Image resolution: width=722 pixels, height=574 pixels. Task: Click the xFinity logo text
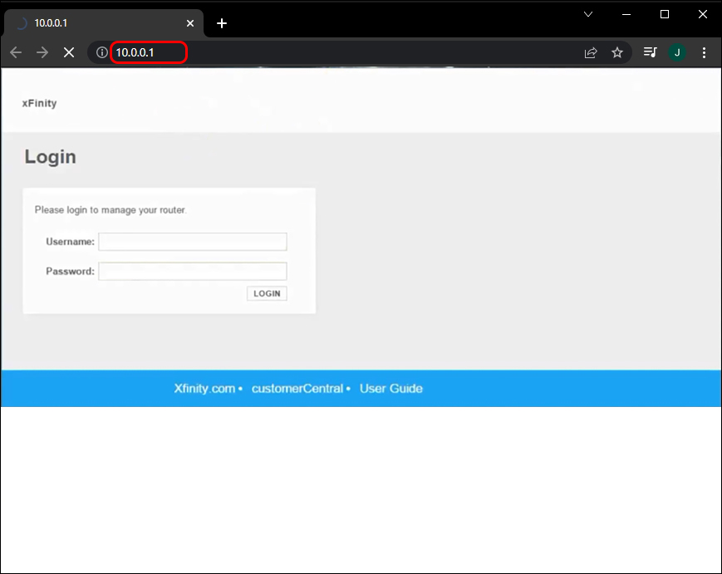coord(40,103)
